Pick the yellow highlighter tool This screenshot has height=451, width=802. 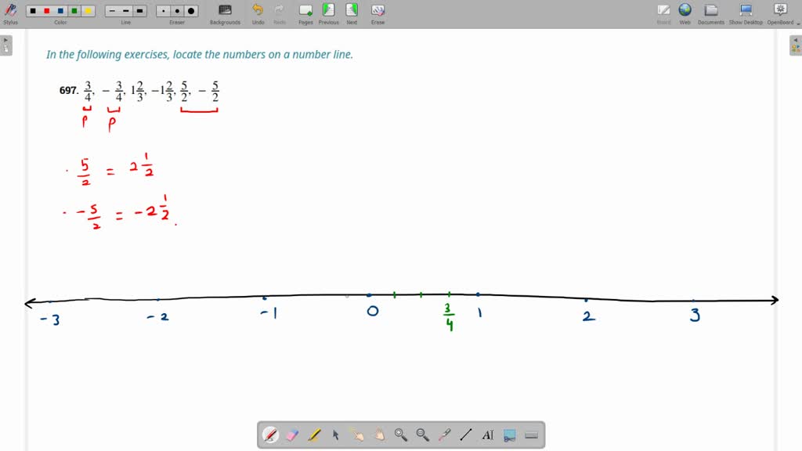click(314, 435)
